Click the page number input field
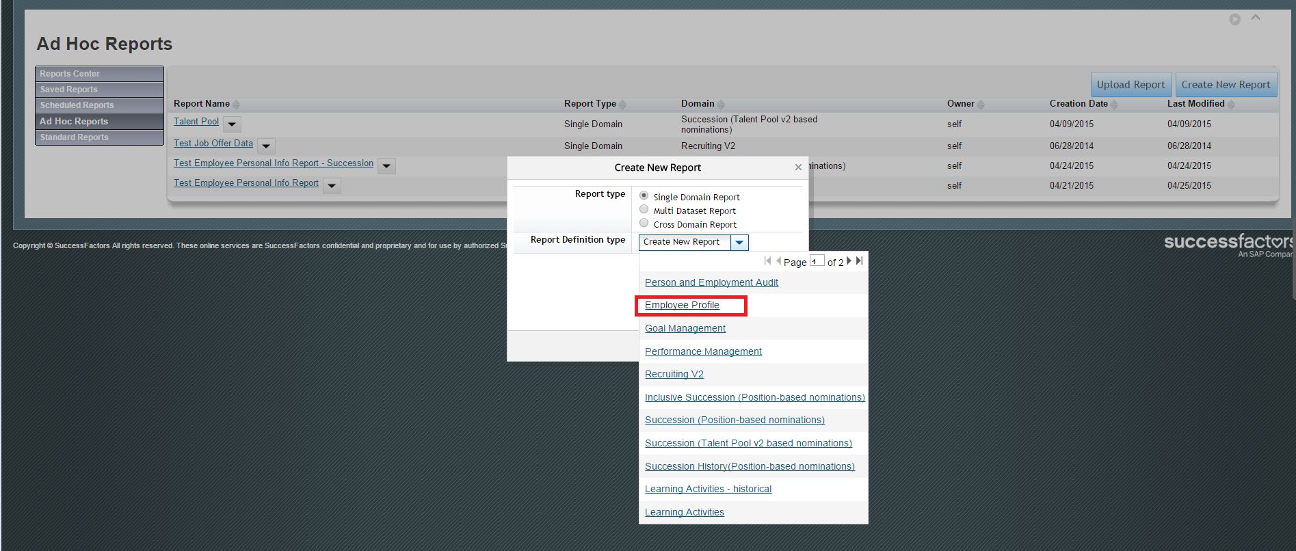Image resolution: width=1296 pixels, height=551 pixels. (817, 261)
